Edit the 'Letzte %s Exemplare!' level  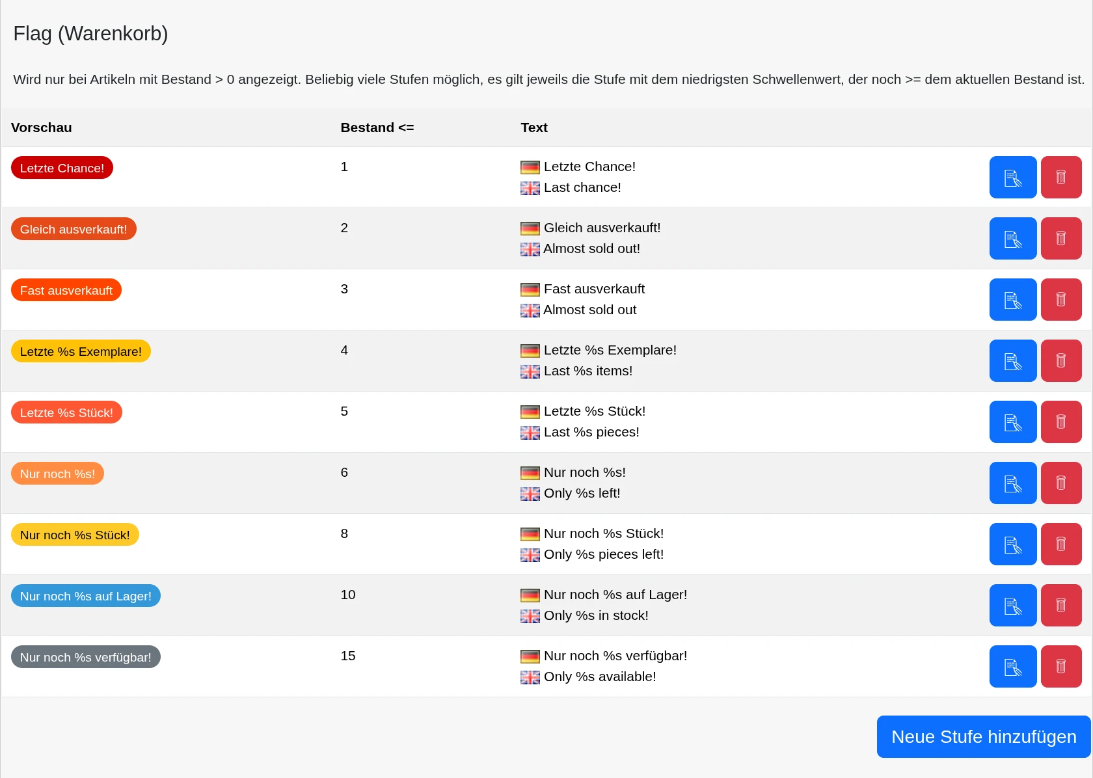tap(1013, 361)
